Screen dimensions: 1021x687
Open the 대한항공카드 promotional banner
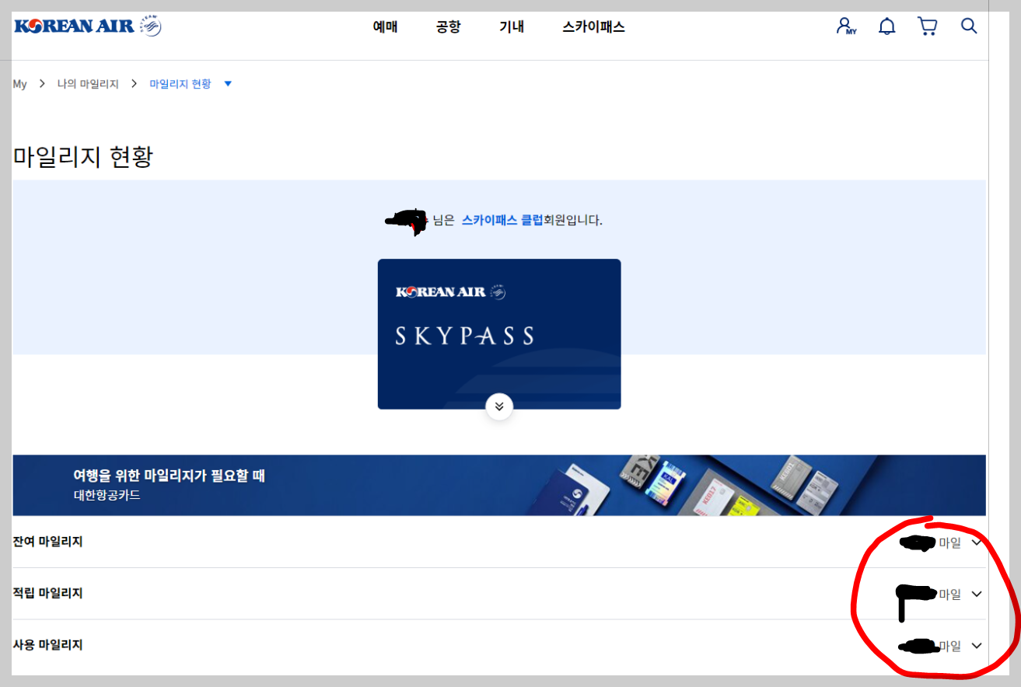click(x=498, y=485)
